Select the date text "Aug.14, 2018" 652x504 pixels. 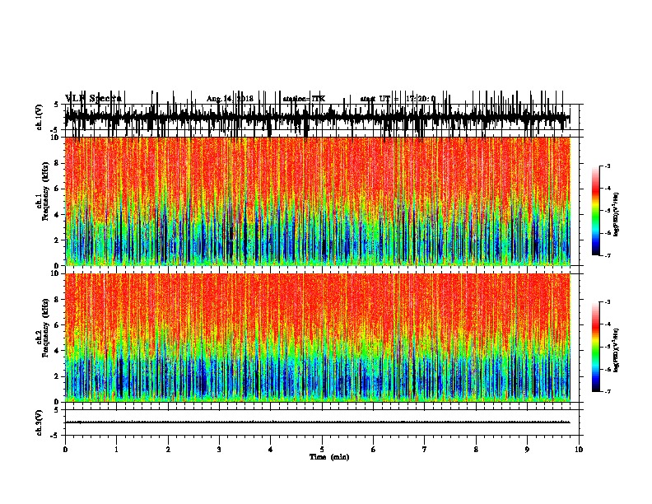pyautogui.click(x=230, y=99)
